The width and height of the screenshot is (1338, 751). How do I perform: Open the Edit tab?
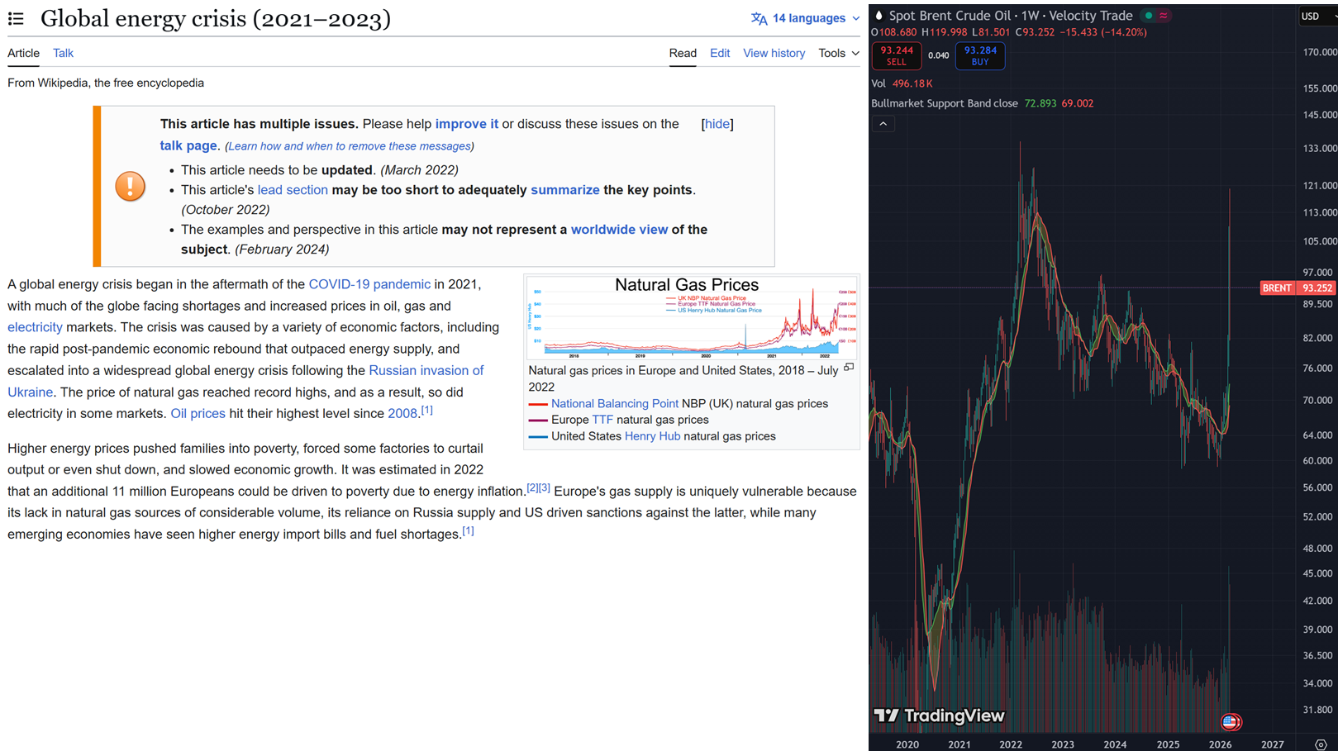720,53
